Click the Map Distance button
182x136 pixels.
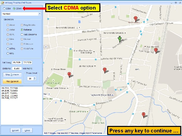pyautogui.click(x=12, y=75)
